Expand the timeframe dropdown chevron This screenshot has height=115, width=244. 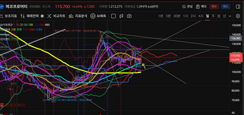pyautogui.click(x=230, y=16)
